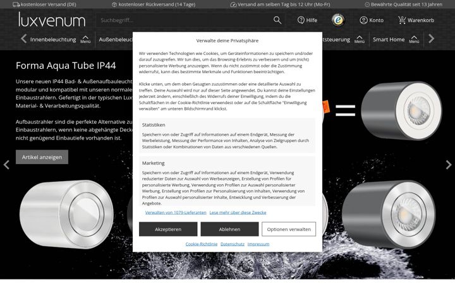
Task: Open the Innenbeleuchtung category
Action: (x=53, y=39)
